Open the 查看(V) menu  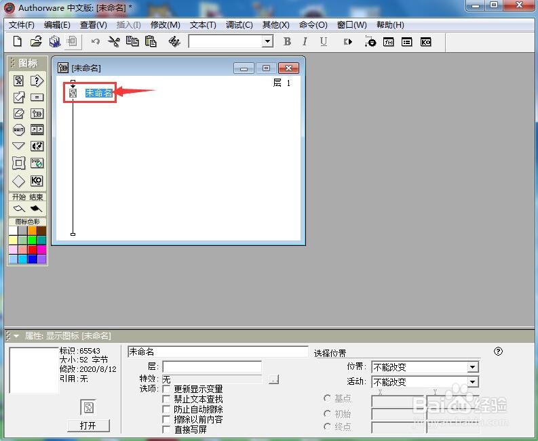(94, 25)
